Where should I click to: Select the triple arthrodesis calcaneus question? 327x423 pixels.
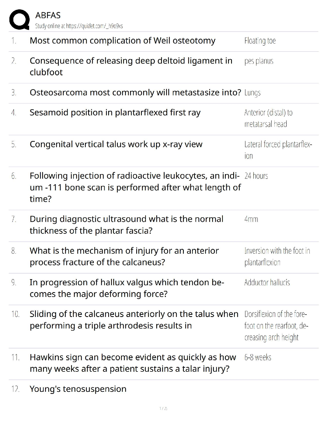[134, 320]
